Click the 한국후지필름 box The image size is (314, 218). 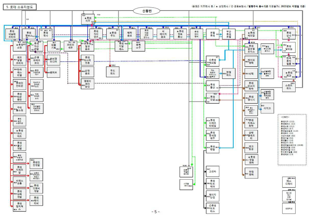(289, 61)
